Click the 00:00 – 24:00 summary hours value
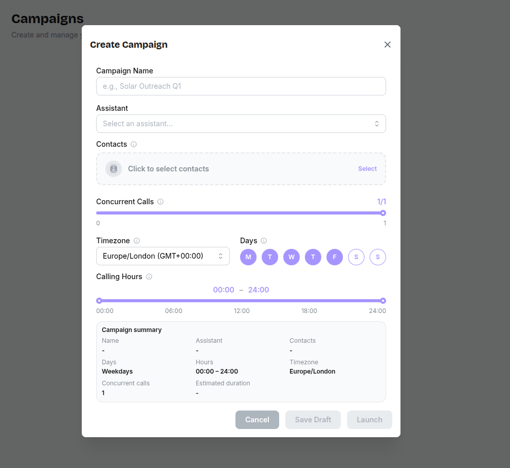 (x=217, y=372)
